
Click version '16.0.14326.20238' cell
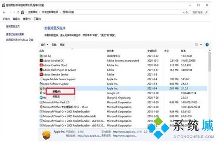(190, 107)
